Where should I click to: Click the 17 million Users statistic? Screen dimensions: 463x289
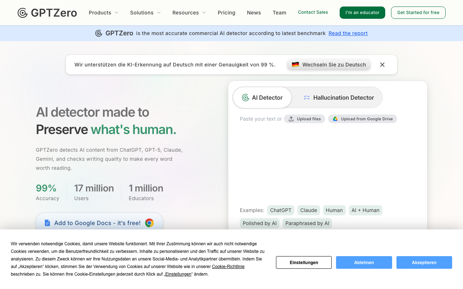tap(94, 192)
